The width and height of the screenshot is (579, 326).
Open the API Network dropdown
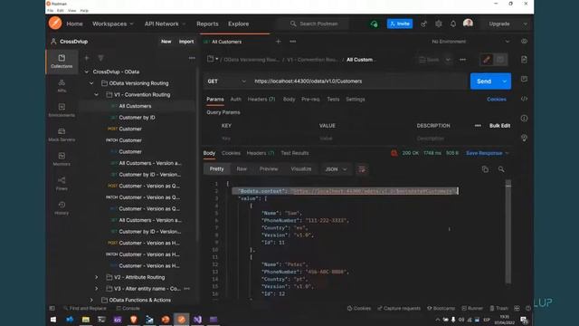165,24
